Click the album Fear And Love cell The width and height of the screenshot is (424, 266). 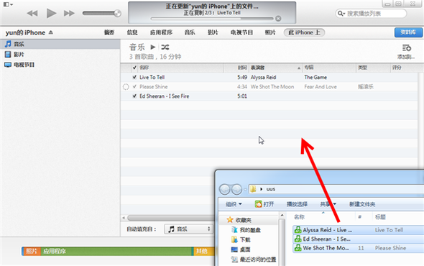click(x=321, y=87)
